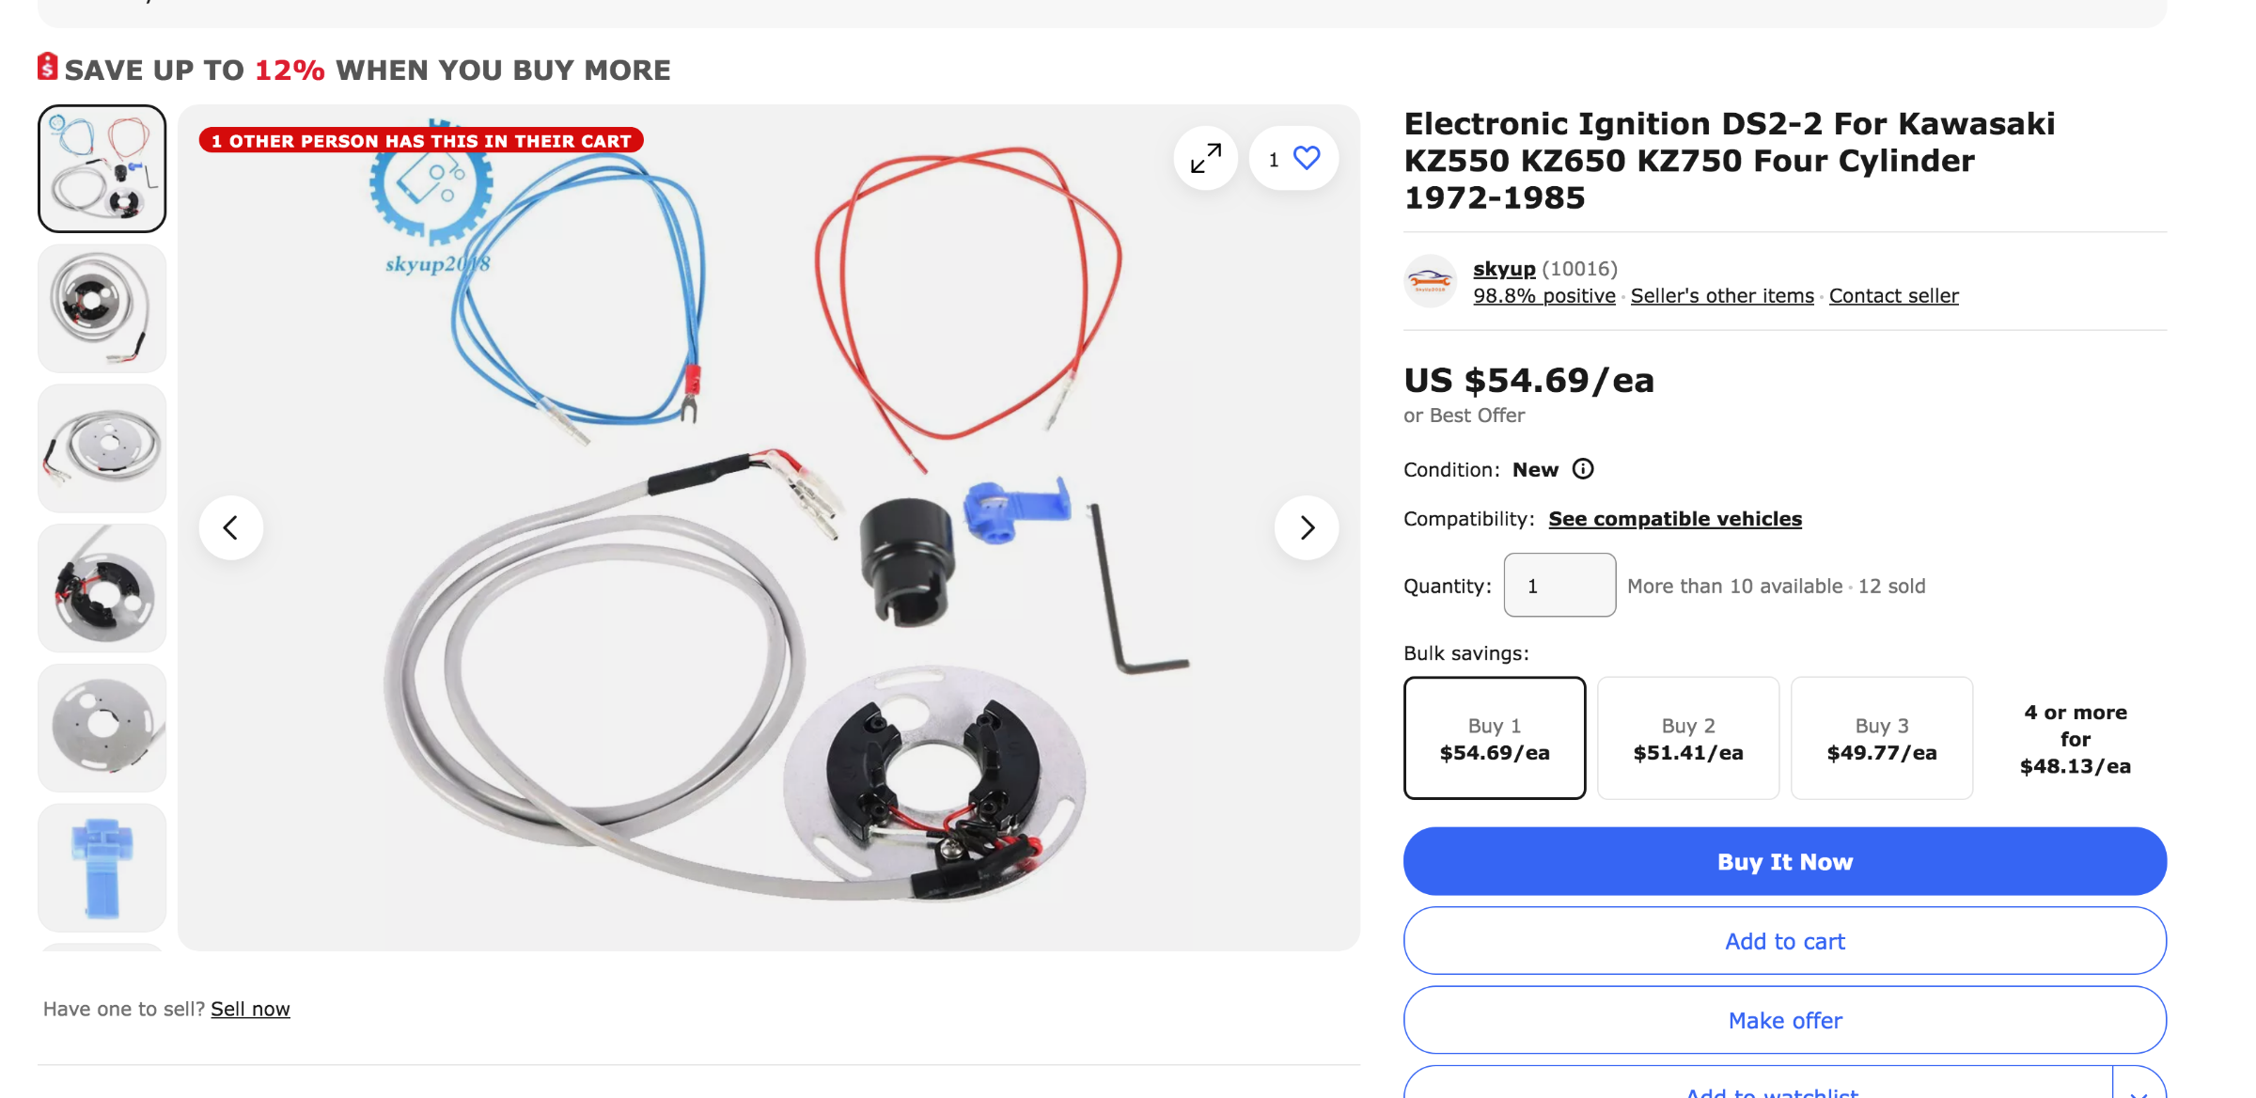
Task: Click the Add to cart button
Action: point(1785,941)
